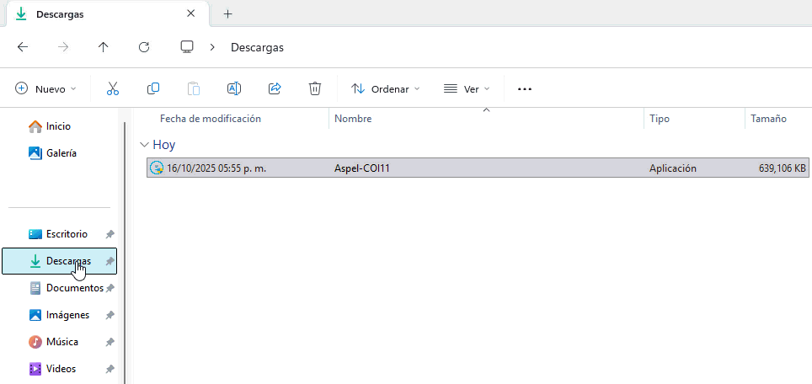
Task: Expand the Ordenar sorting dropdown
Action: tap(386, 88)
